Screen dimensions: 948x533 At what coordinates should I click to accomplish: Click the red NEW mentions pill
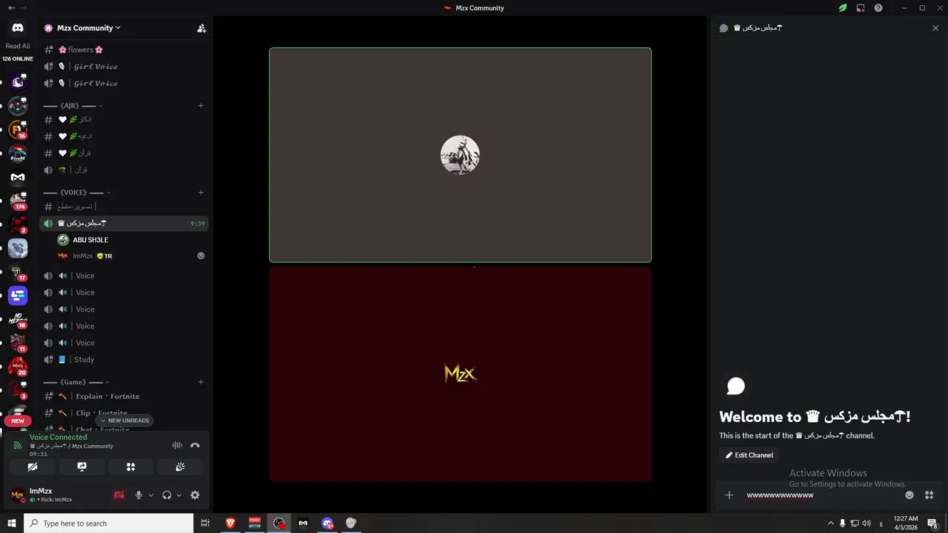(18, 420)
